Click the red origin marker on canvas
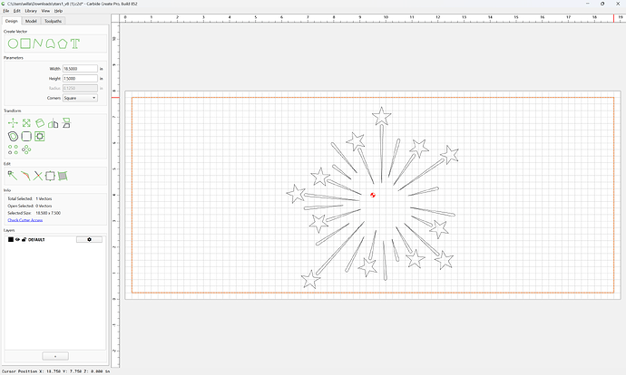This screenshot has width=626, height=375. pos(373,195)
